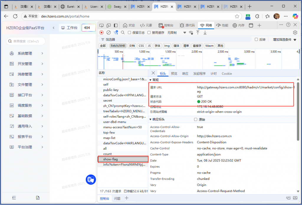Viewport: 302px width, 205px height.
Task: Click the import HAR upload arrow
Action: click(x=198, y=32)
